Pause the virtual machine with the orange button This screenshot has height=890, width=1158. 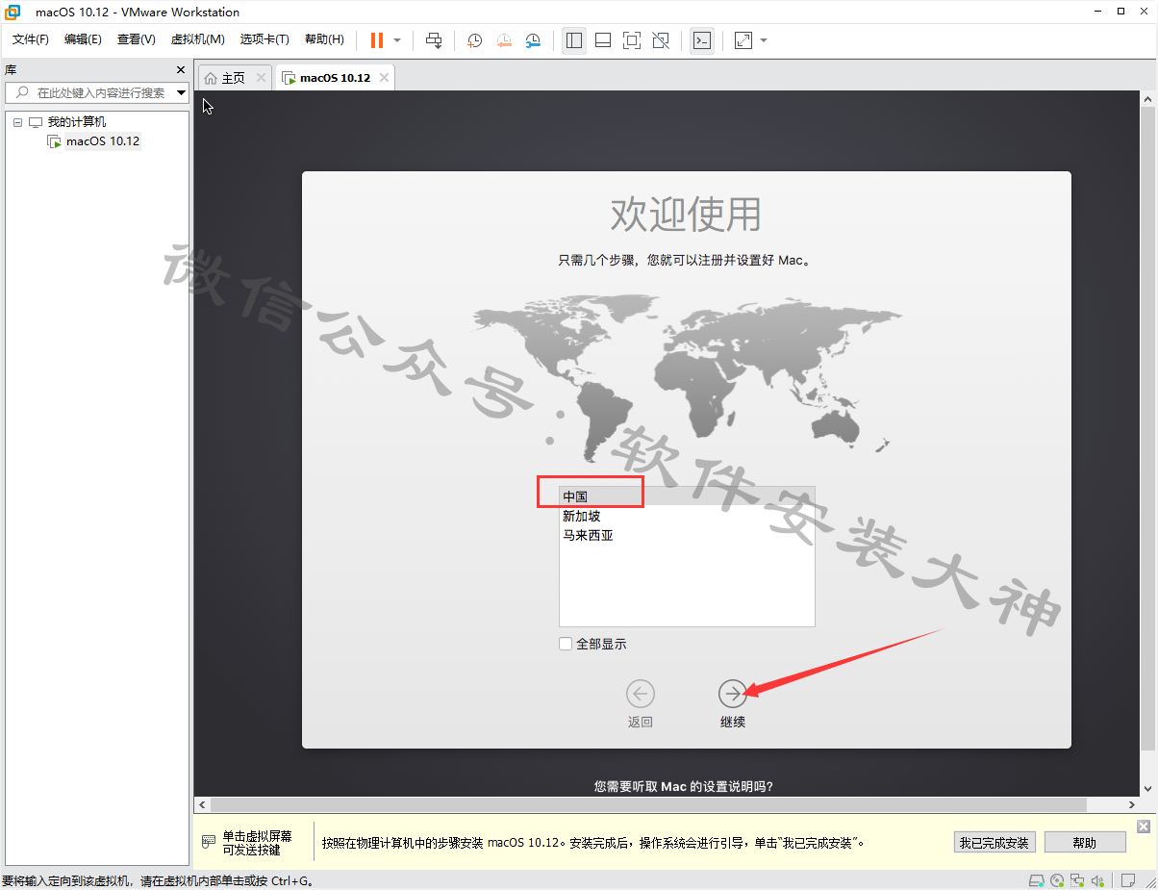pos(376,40)
